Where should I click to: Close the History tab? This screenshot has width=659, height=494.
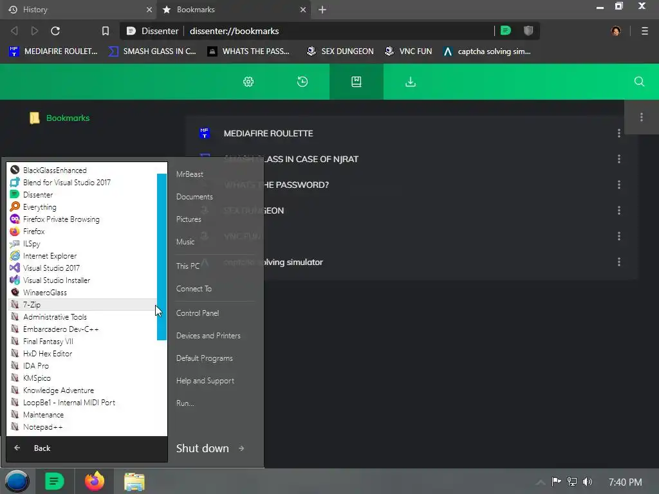click(149, 10)
